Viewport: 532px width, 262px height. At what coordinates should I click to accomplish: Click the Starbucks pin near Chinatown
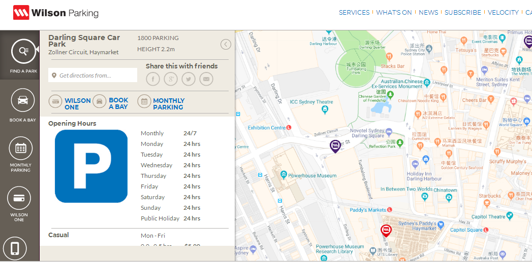point(487,203)
